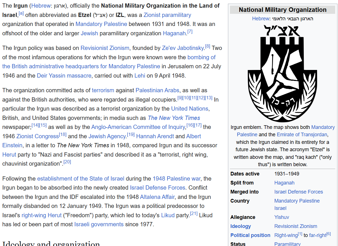Open Israel Defense Forces link in article paragraph
This screenshot has height=246, width=338.
158,188
